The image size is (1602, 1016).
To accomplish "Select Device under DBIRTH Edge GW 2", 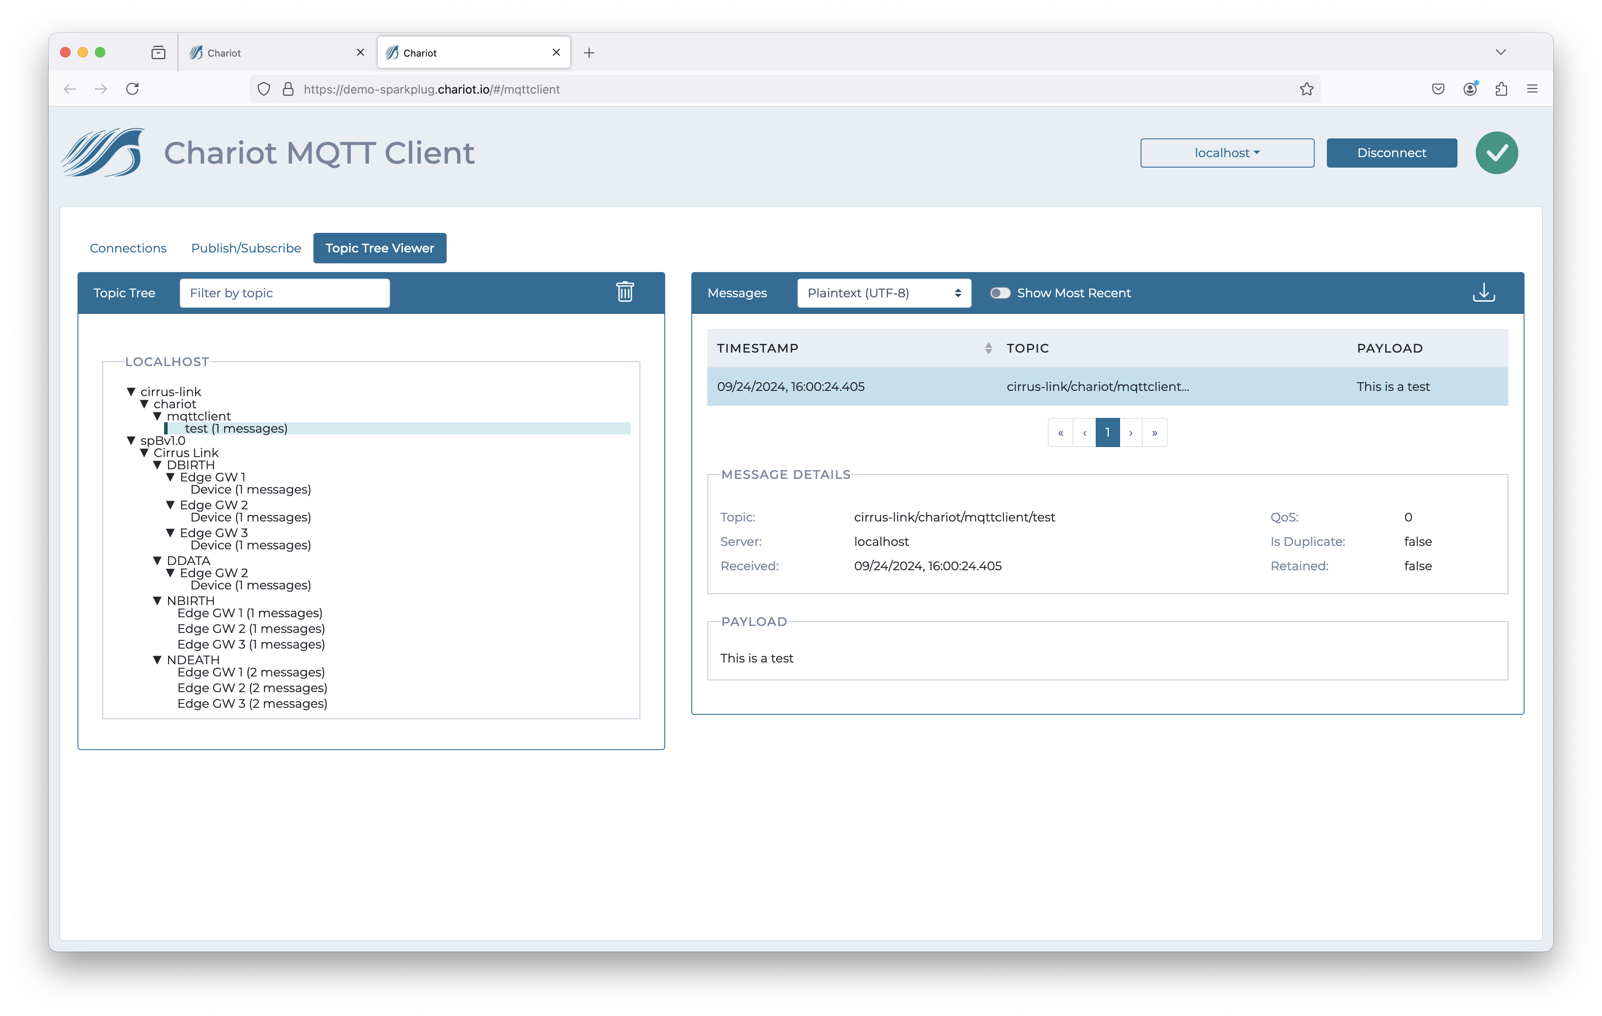I will tap(250, 517).
